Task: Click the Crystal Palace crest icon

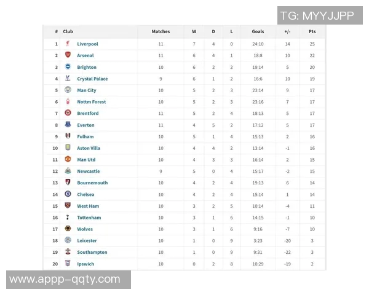Action: (x=68, y=79)
